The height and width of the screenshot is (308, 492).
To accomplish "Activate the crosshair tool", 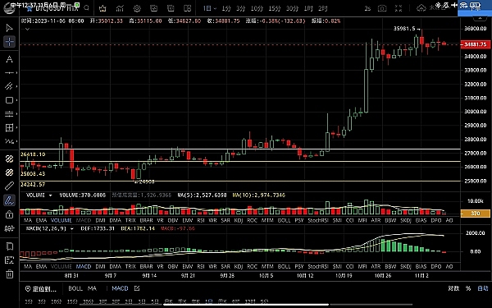I will [9, 42].
